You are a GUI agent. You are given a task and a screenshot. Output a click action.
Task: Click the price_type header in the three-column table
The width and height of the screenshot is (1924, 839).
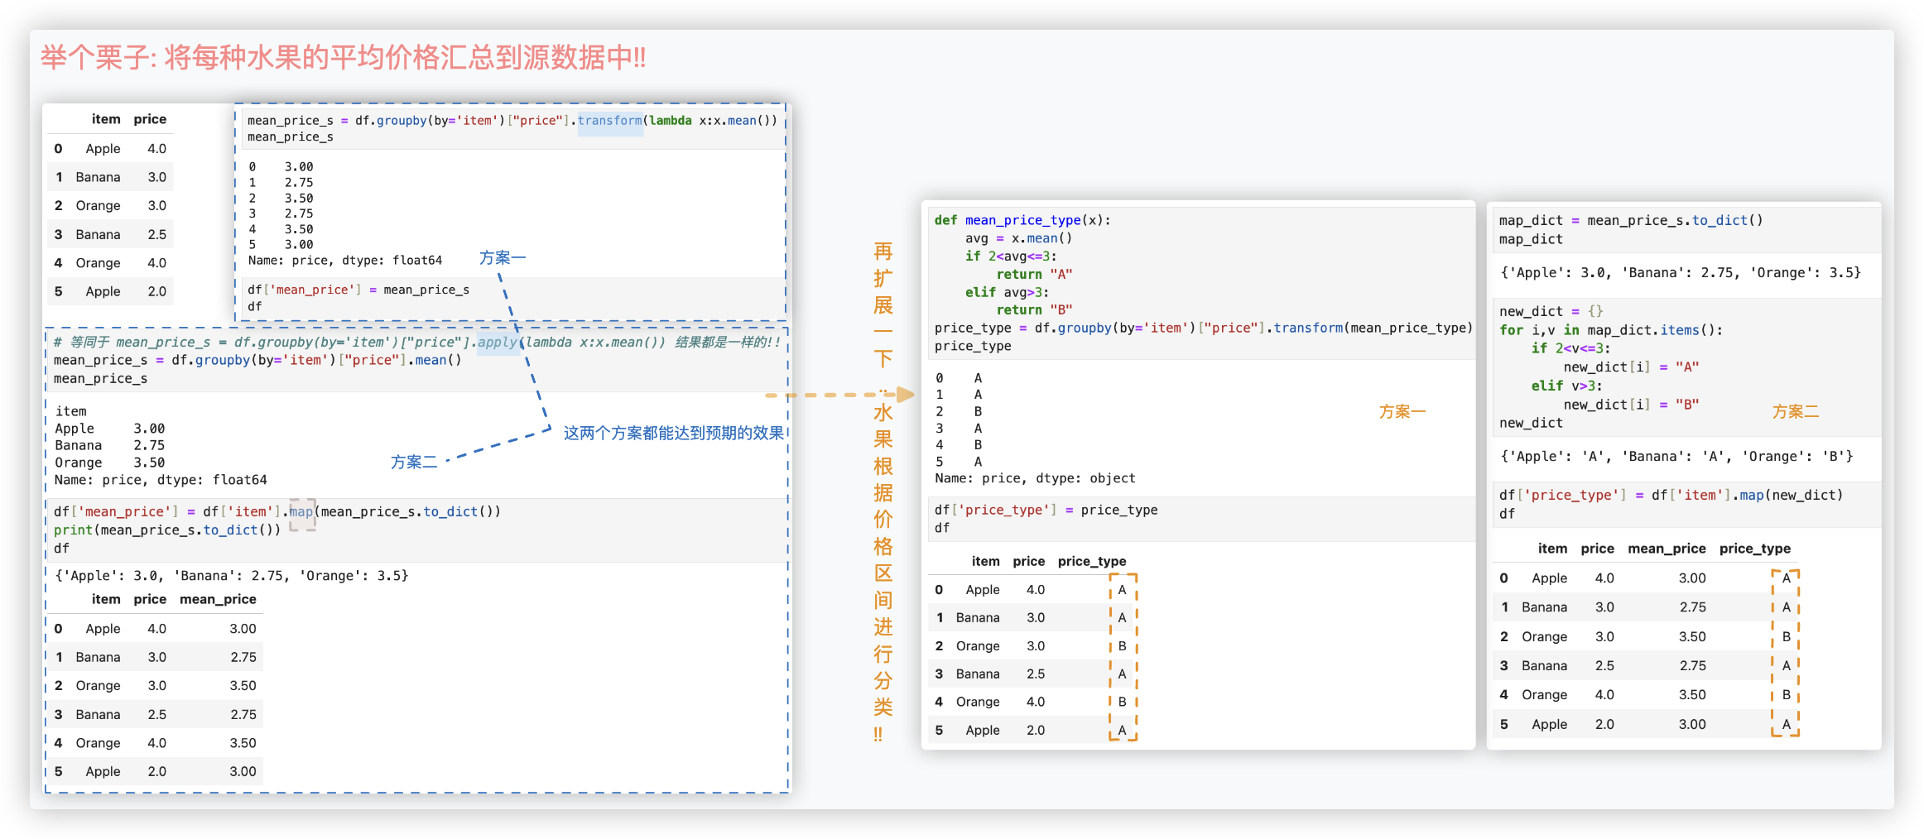tap(1091, 562)
